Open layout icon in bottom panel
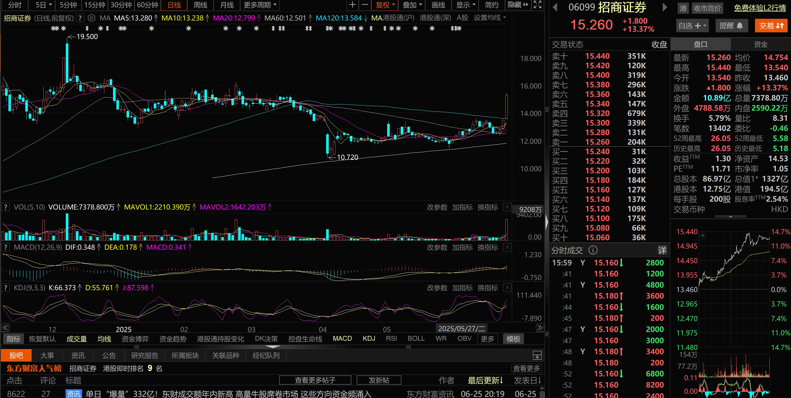 [537, 356]
